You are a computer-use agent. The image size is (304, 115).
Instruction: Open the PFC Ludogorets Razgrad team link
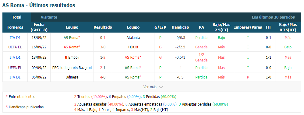click(72, 68)
